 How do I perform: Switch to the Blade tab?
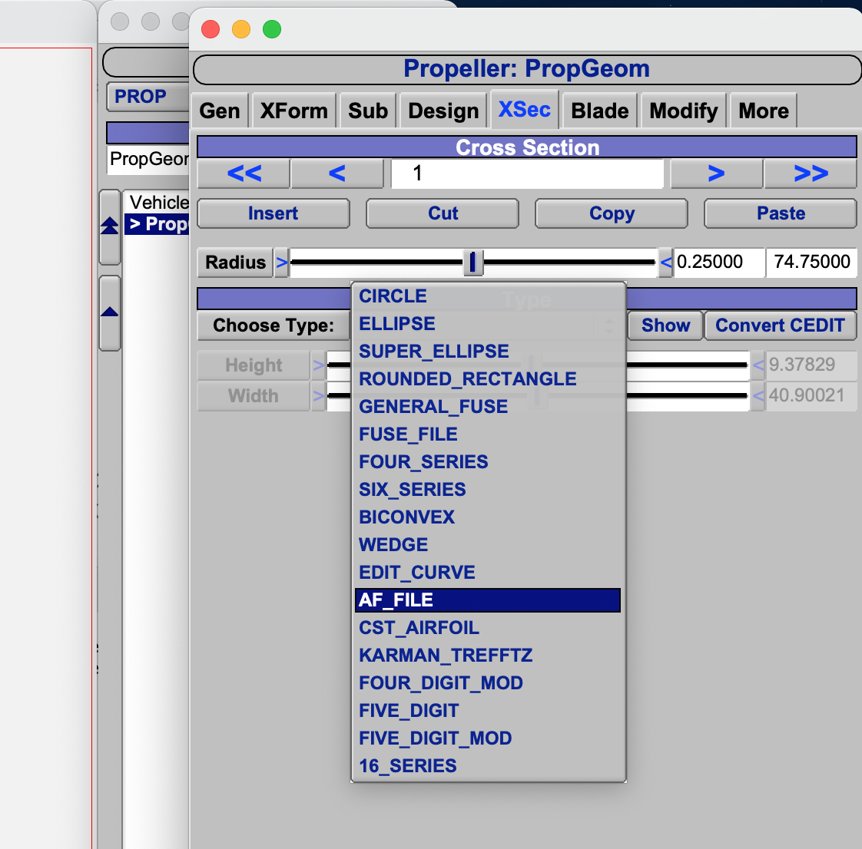[599, 111]
